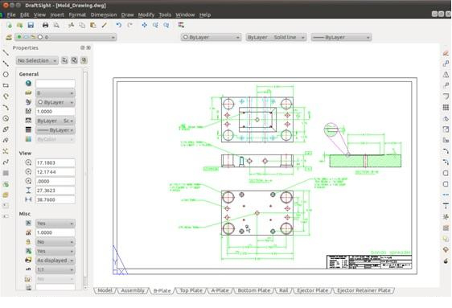Image resolution: width=452 pixels, height=308 pixels.
Task: Open the Dimension menu
Action: [x=104, y=14]
